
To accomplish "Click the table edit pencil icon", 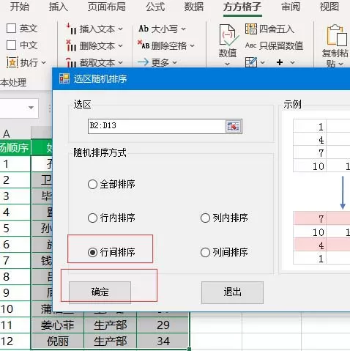I will click(x=251, y=62).
